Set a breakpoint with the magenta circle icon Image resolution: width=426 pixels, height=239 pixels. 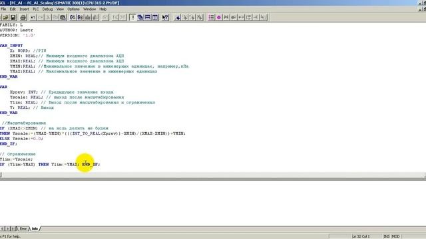tap(219, 18)
